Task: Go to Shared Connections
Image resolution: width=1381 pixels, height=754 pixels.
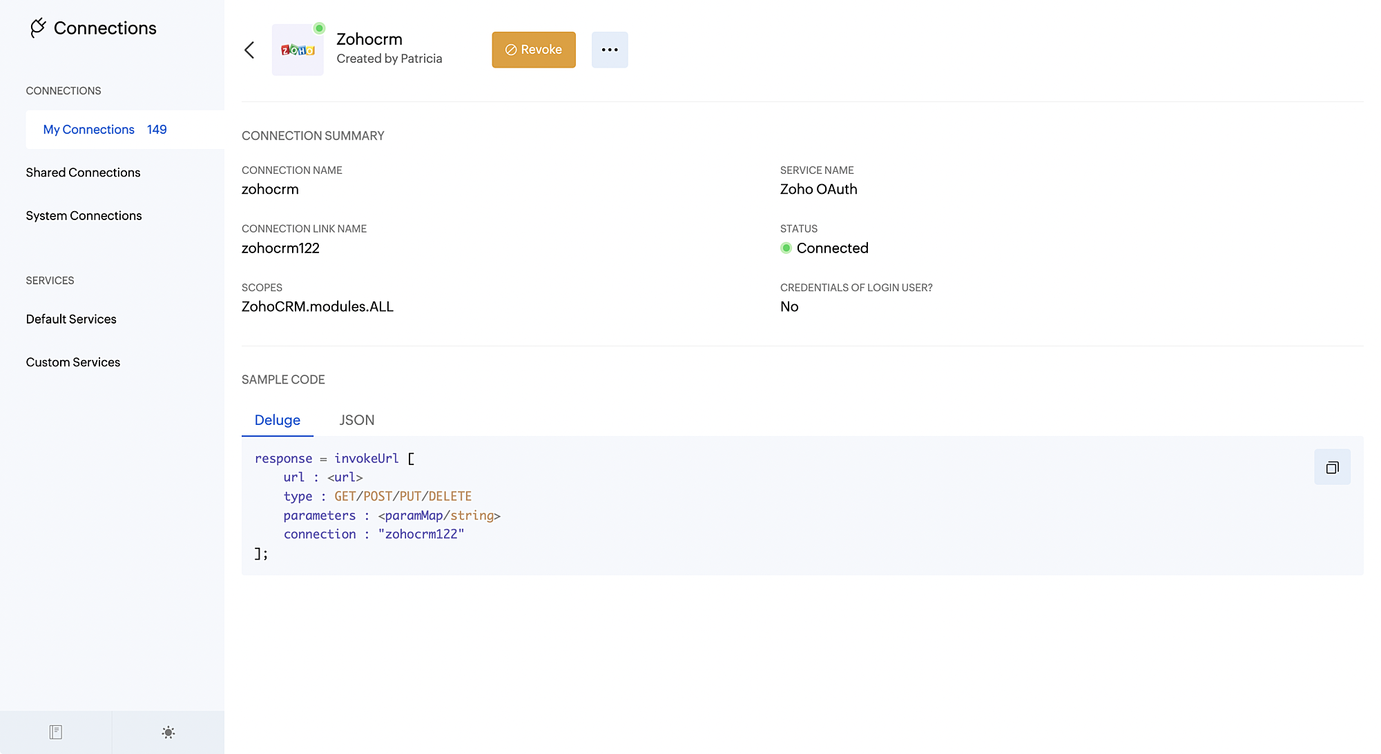Action: tap(83, 172)
